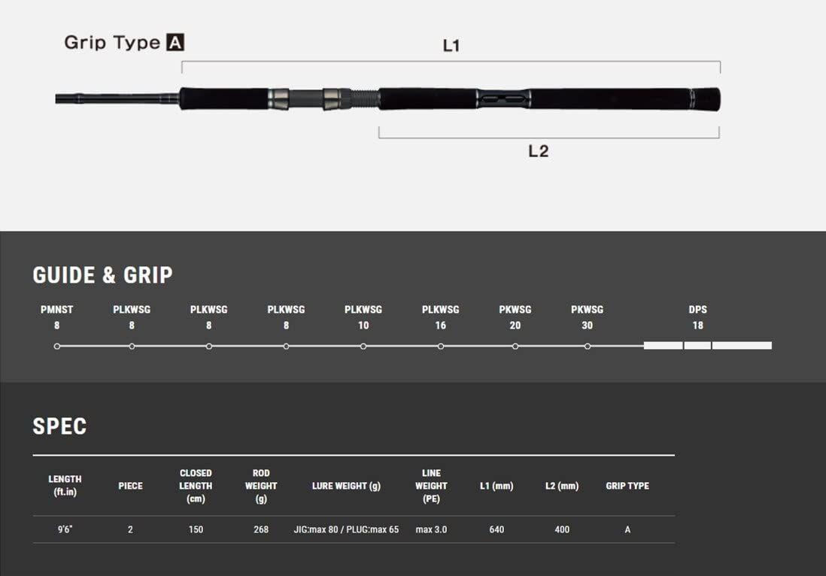Click the 9'6" length value
Viewport: 826px width, 576px height.
point(65,529)
